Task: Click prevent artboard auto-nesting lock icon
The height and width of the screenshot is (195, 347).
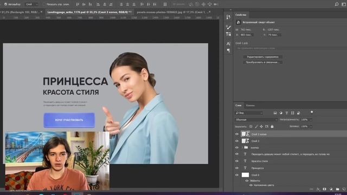Action: pyautogui.click(x=267, y=126)
